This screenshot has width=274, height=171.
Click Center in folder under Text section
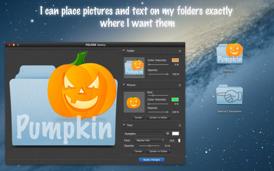(158, 151)
